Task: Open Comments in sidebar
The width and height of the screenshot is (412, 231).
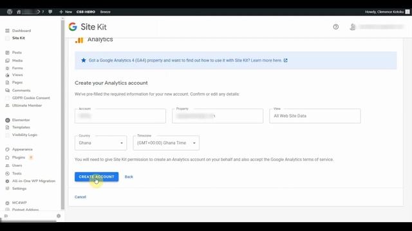Action: 21,90
